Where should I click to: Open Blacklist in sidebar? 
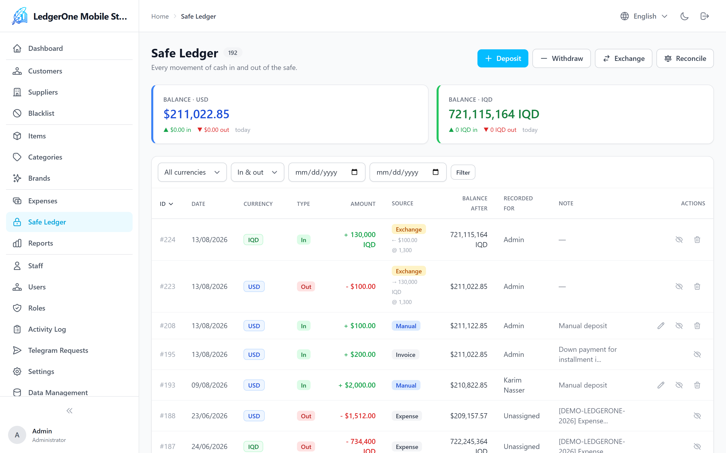pos(69,113)
